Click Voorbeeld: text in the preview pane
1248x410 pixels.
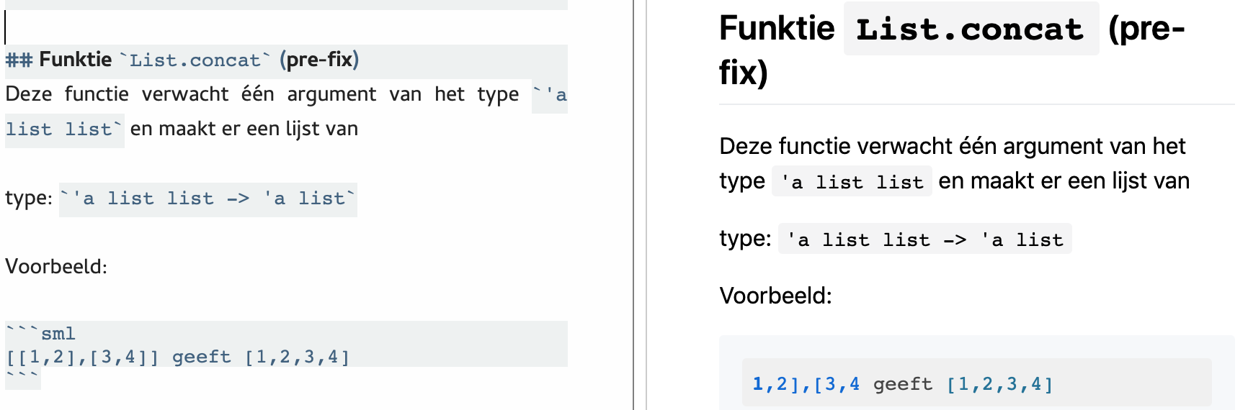[x=775, y=296]
